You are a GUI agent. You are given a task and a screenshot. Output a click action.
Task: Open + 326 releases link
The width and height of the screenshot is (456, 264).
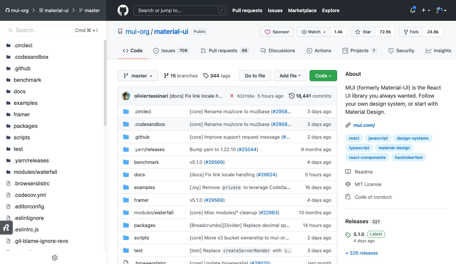361,253
